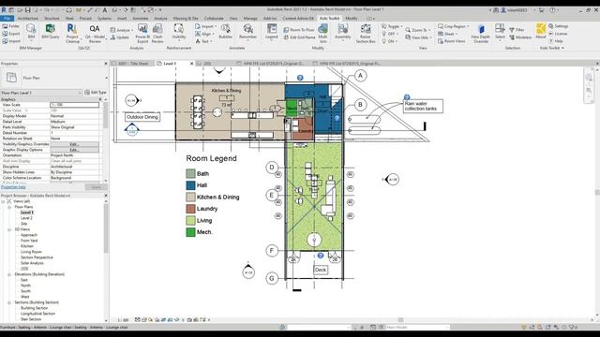Launch the QA Model Review tool
The width and height of the screenshot is (600, 337).
[x=95, y=33]
